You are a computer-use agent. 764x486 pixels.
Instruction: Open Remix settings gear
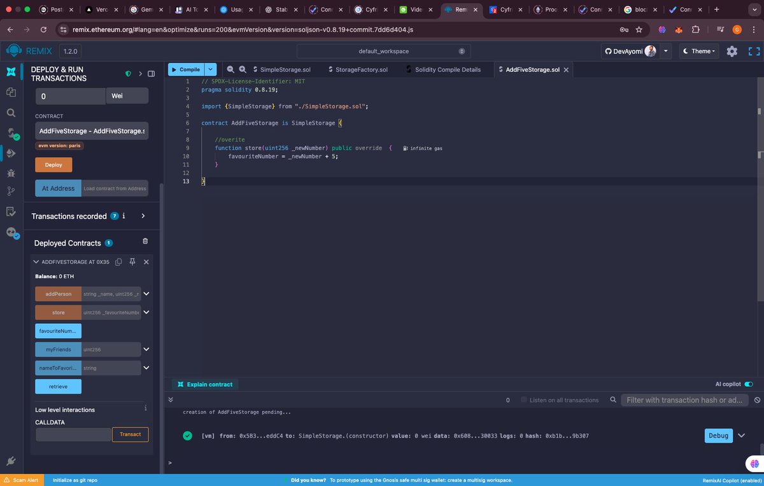(x=732, y=51)
